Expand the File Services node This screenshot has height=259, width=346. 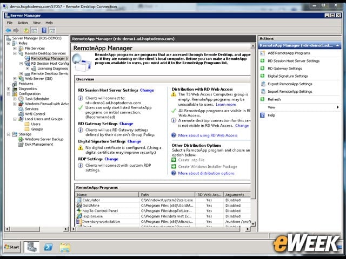pos(15,49)
